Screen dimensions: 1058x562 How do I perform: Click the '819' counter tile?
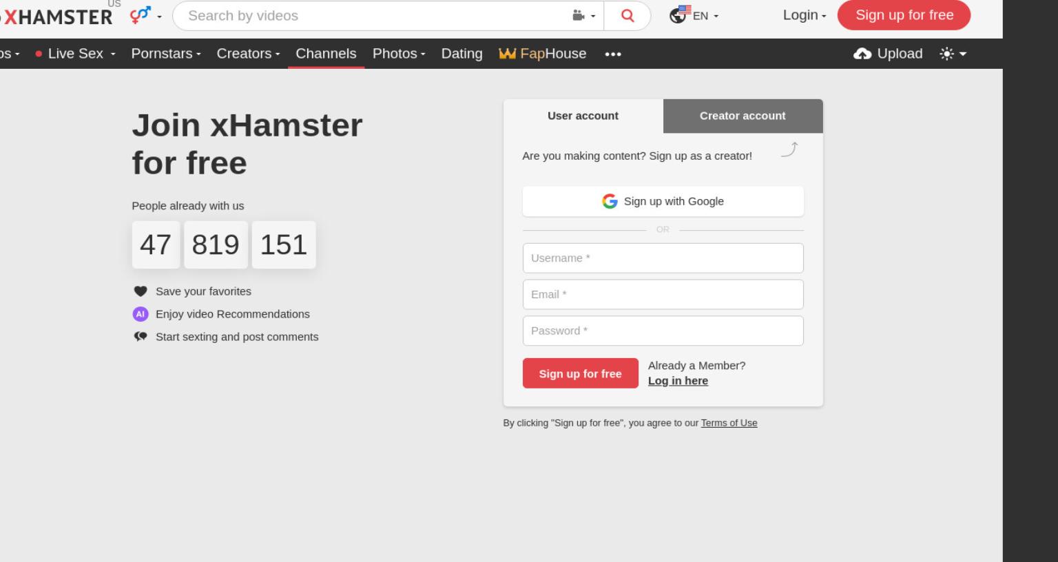[x=216, y=244]
